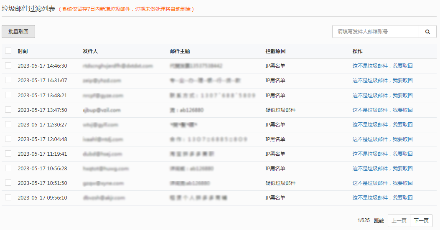The width and height of the screenshot is (440, 230).
Task: Go to next page with 下一页
Action: click(421, 220)
